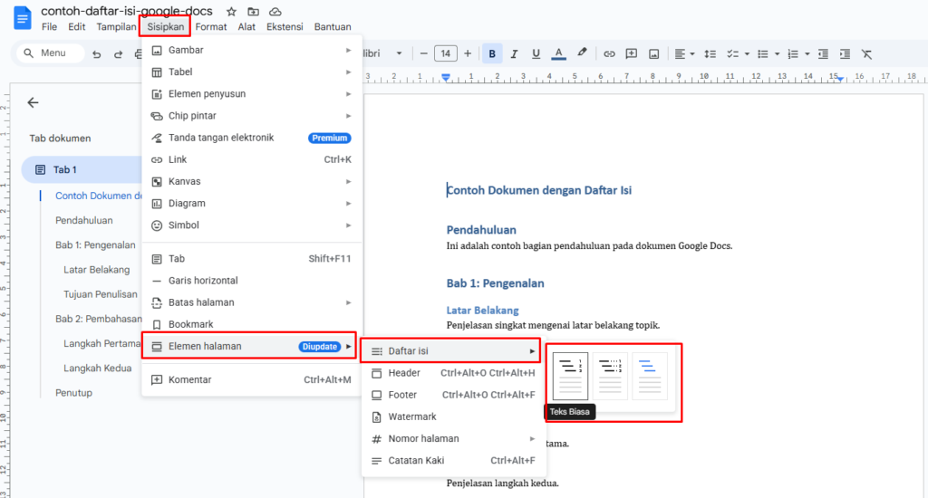Check the cloud save status icon
The image size is (928, 498).
(275, 12)
